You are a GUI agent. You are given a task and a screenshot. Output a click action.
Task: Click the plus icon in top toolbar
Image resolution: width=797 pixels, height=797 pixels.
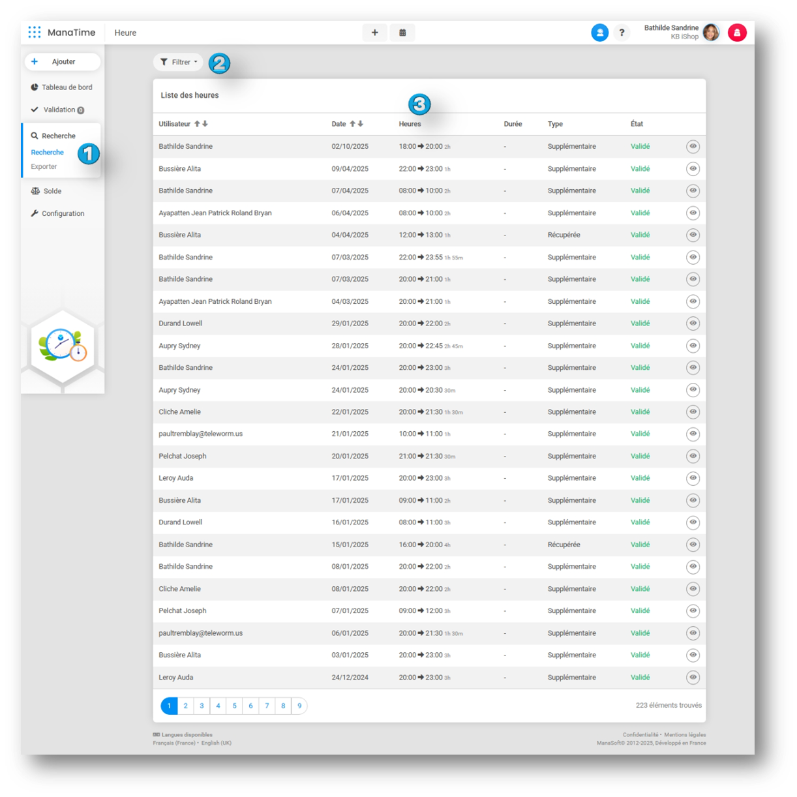[374, 33]
